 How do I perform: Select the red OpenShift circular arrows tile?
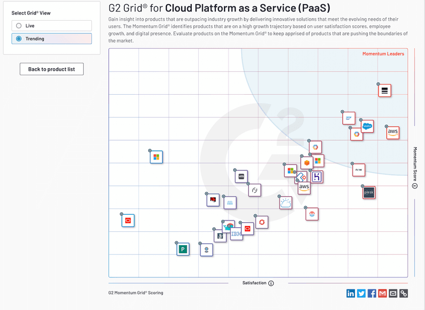tap(262, 222)
